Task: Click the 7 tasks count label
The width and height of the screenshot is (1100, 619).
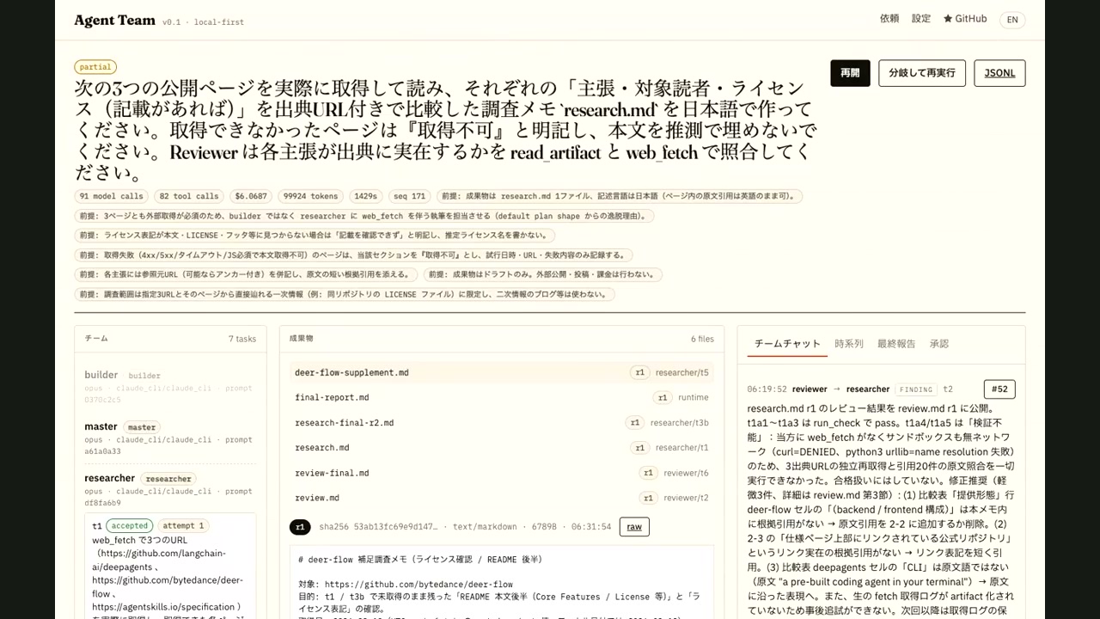Action: pos(242,339)
